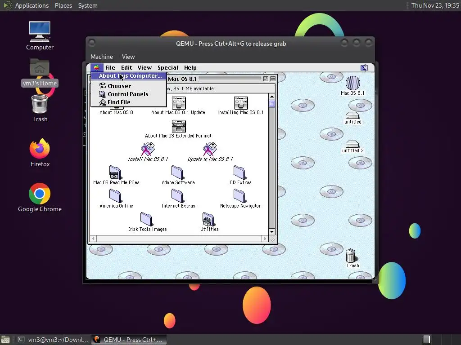The width and height of the screenshot is (461, 345).
Task: Select the Google Chrome desktop icon
Action: pos(40,198)
